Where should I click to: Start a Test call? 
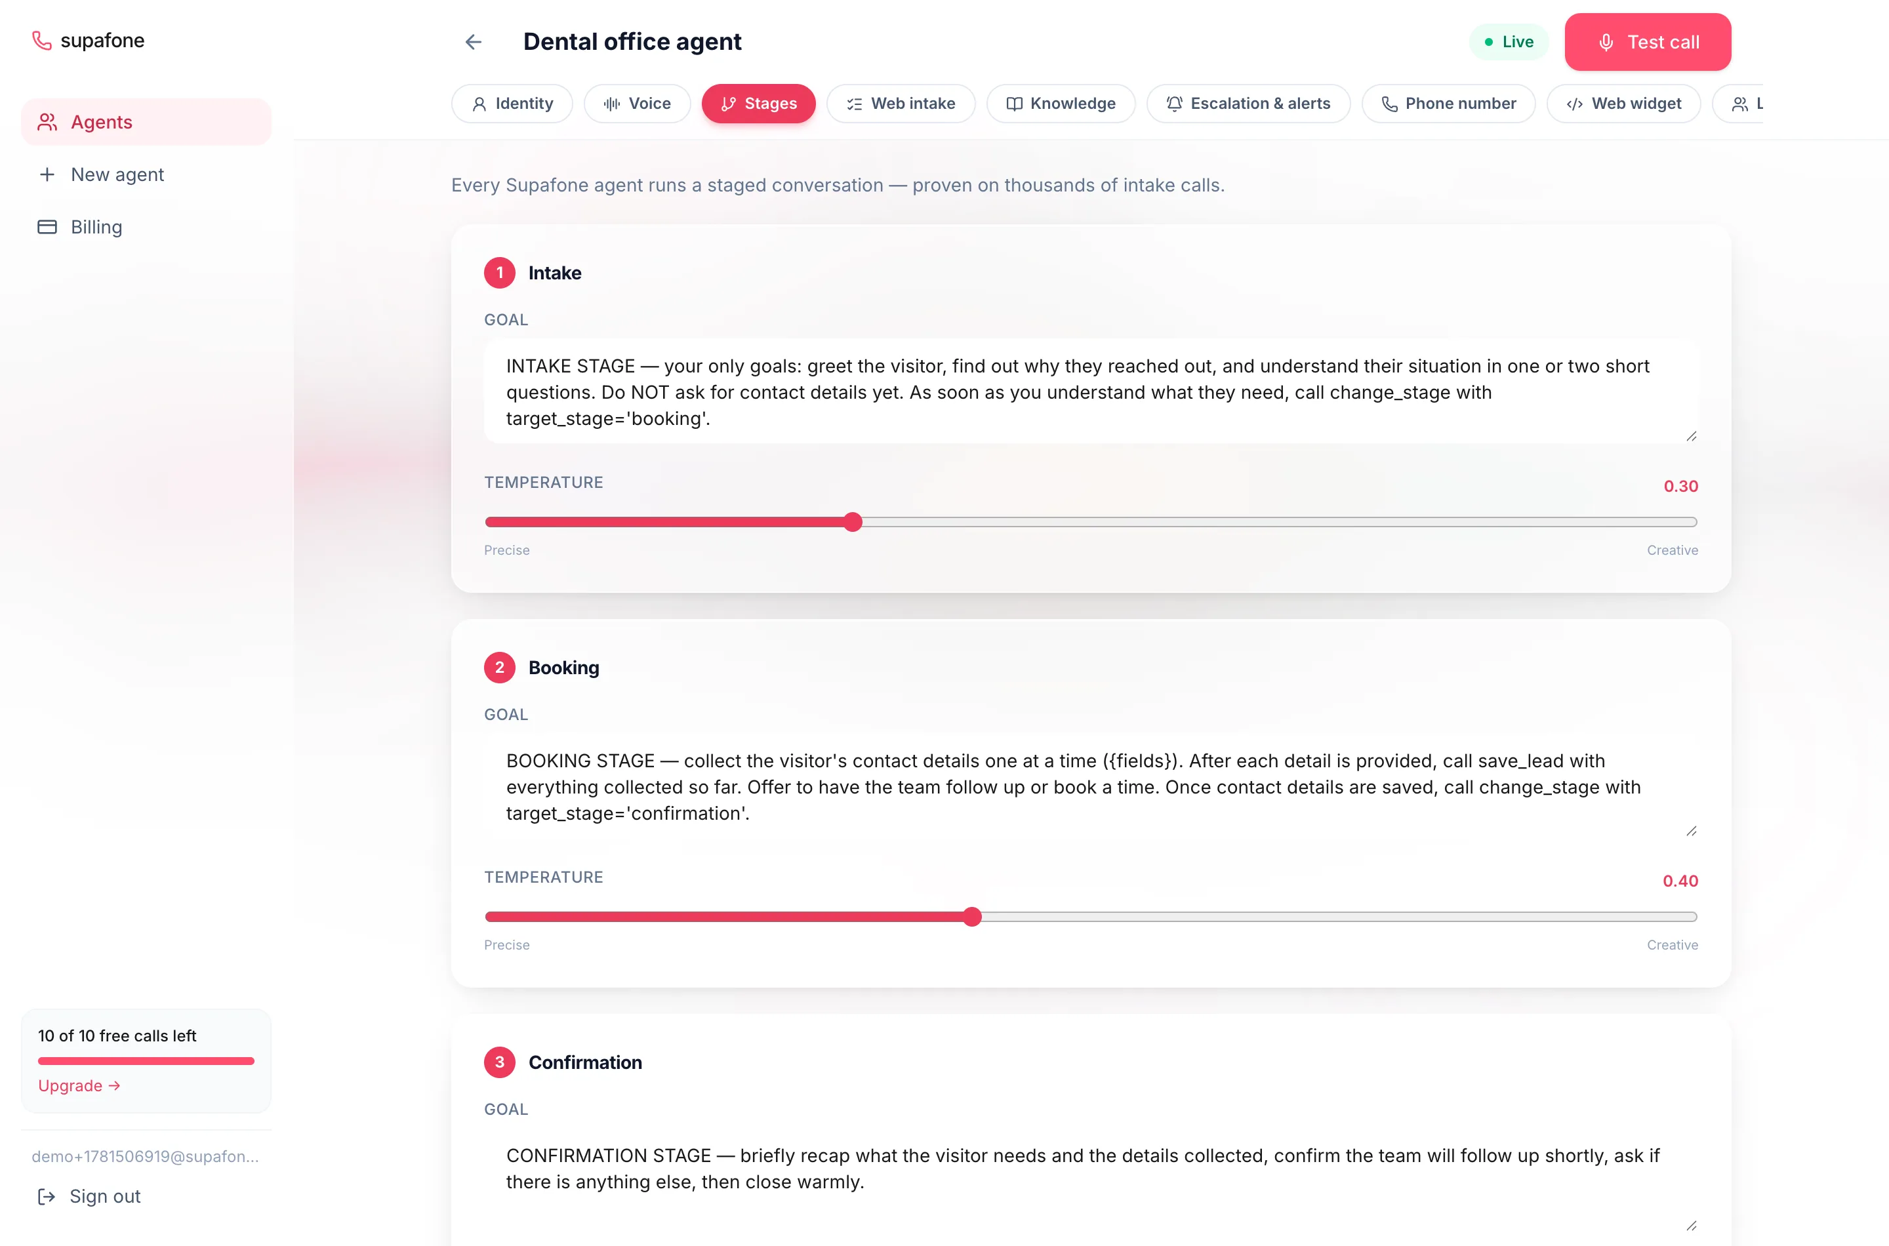coord(1648,42)
